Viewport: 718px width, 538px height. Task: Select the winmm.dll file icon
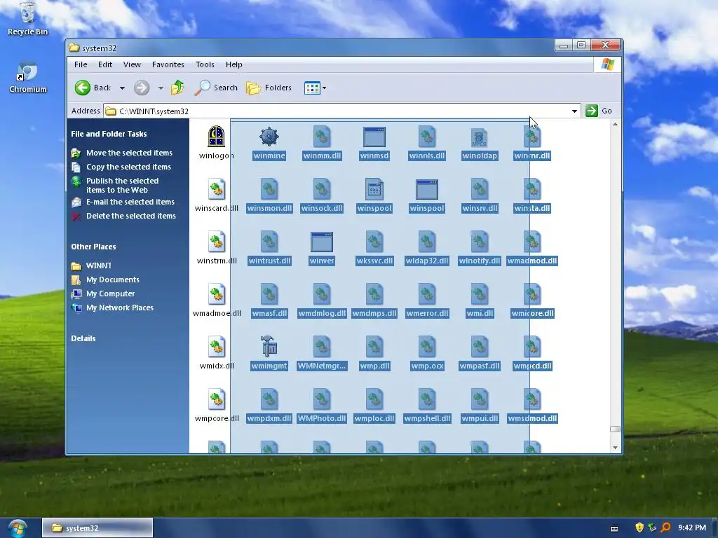tap(322, 137)
